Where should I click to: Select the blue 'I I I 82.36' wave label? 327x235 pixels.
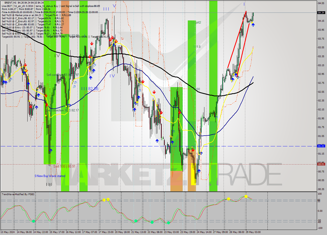coord(90,89)
